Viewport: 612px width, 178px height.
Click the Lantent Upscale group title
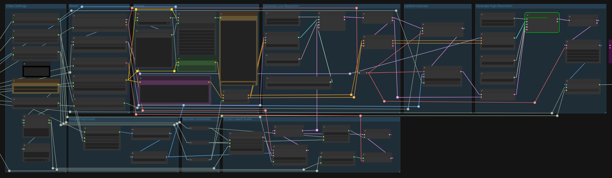pyautogui.click(x=416, y=6)
